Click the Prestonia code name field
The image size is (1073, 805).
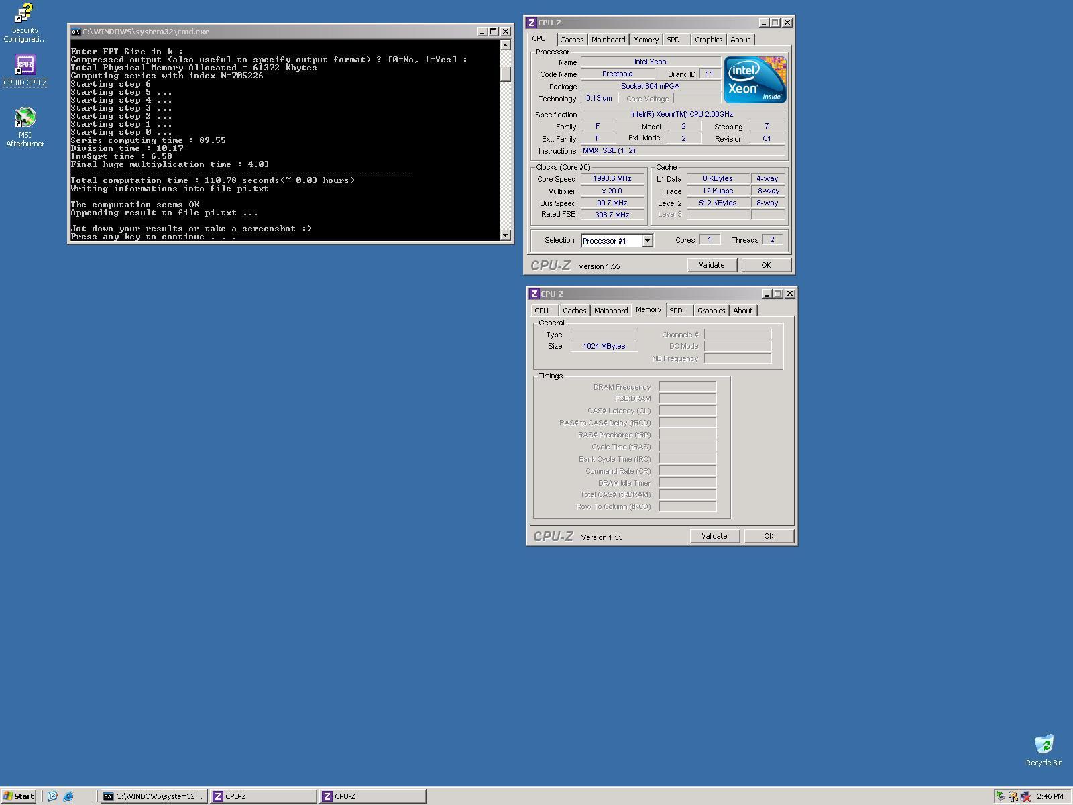point(617,74)
